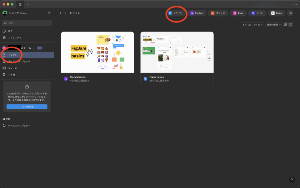
Task: Create a new デザイン file
Action: pos(175,13)
